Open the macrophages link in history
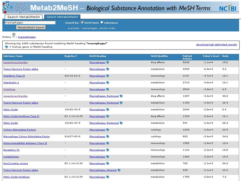This screenshot has height=181, width=241. 27,37
